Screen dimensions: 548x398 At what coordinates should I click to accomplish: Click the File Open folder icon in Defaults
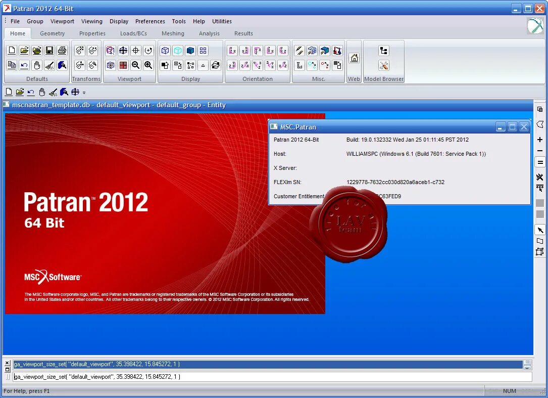24,51
